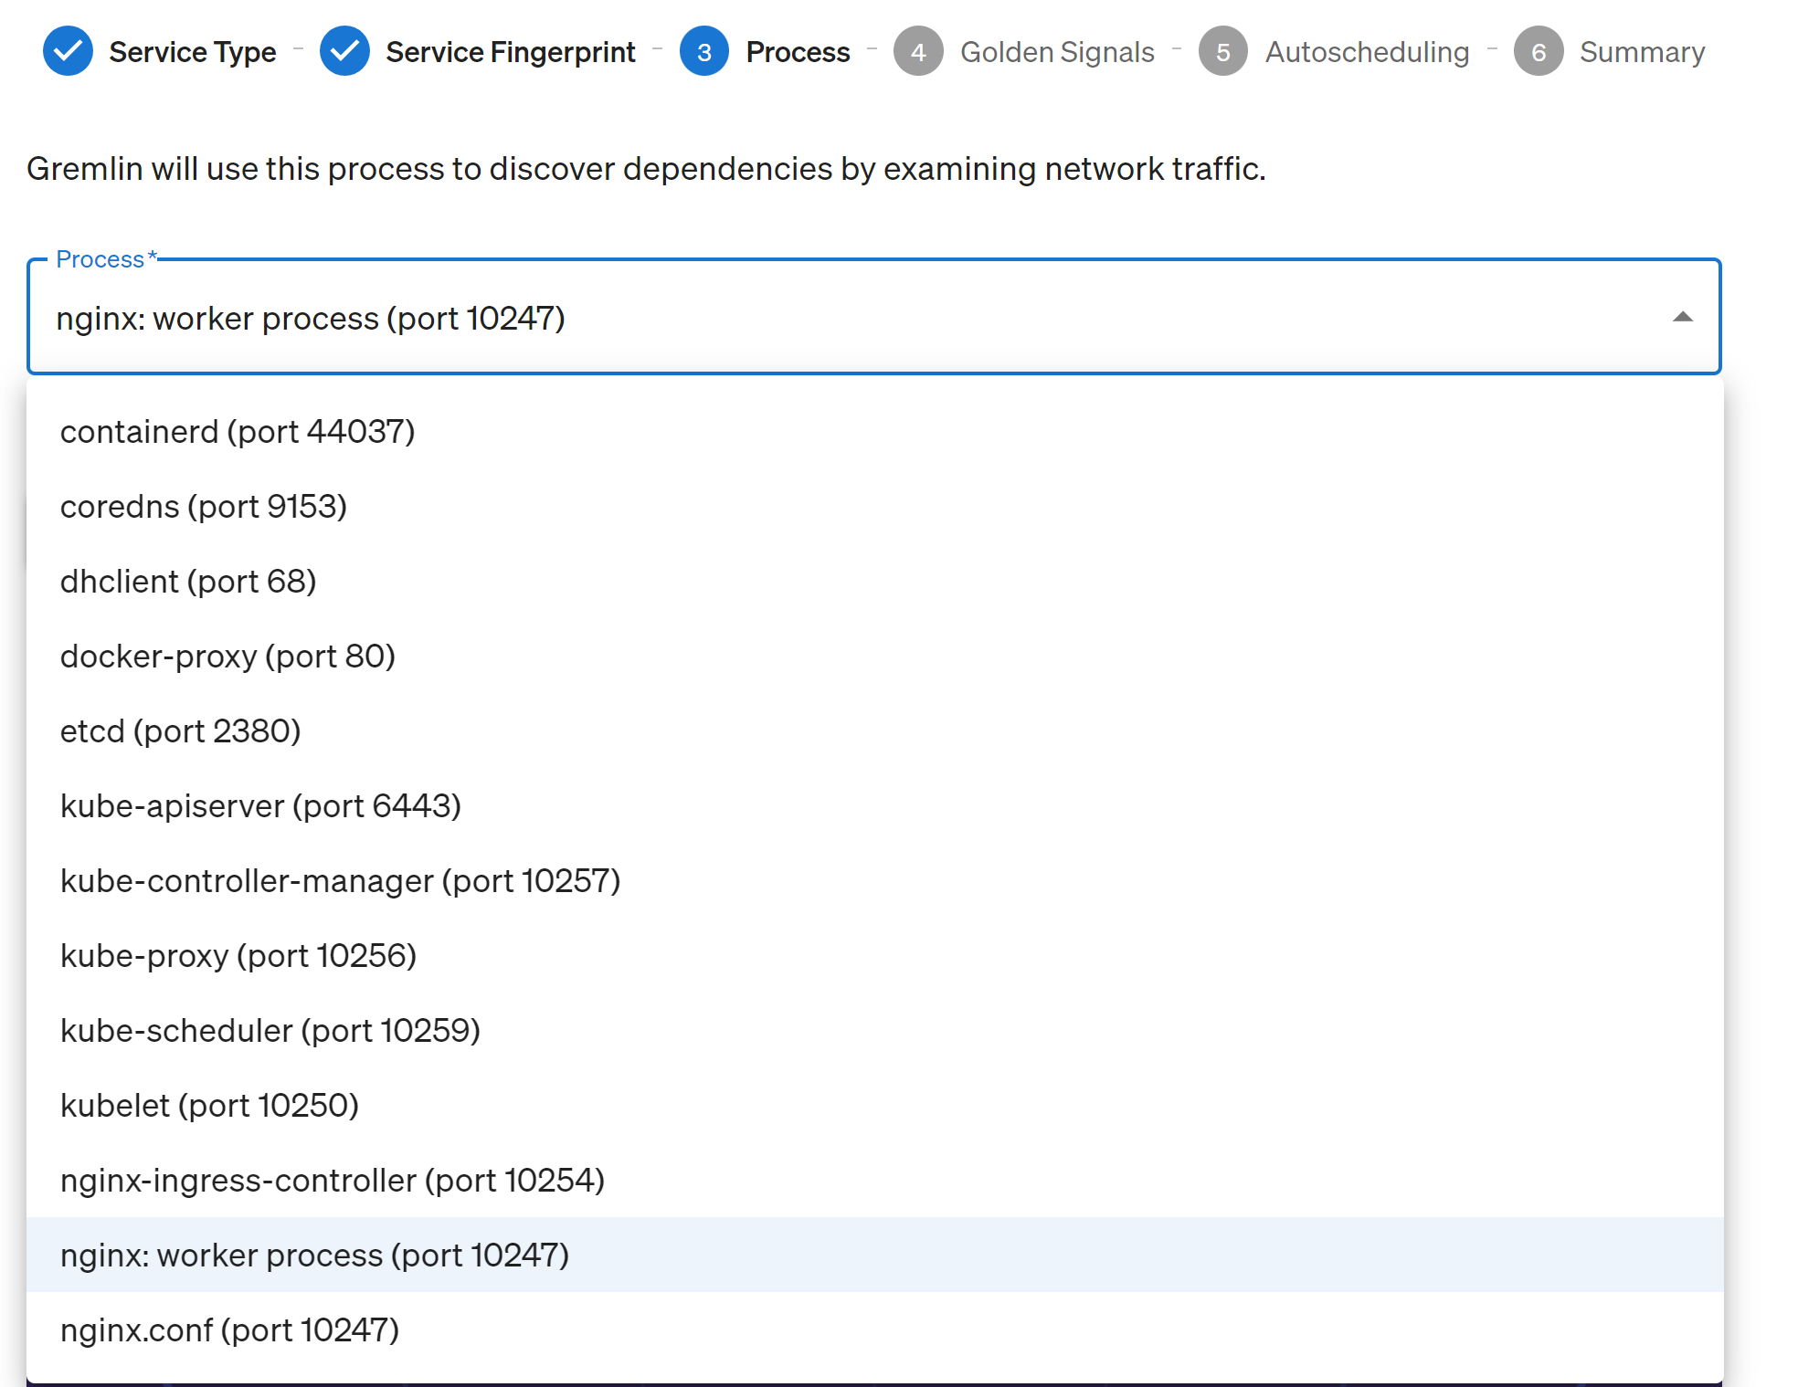This screenshot has width=1798, height=1387.
Task: Choose kube-proxy (port 10256) option
Action: (874, 955)
